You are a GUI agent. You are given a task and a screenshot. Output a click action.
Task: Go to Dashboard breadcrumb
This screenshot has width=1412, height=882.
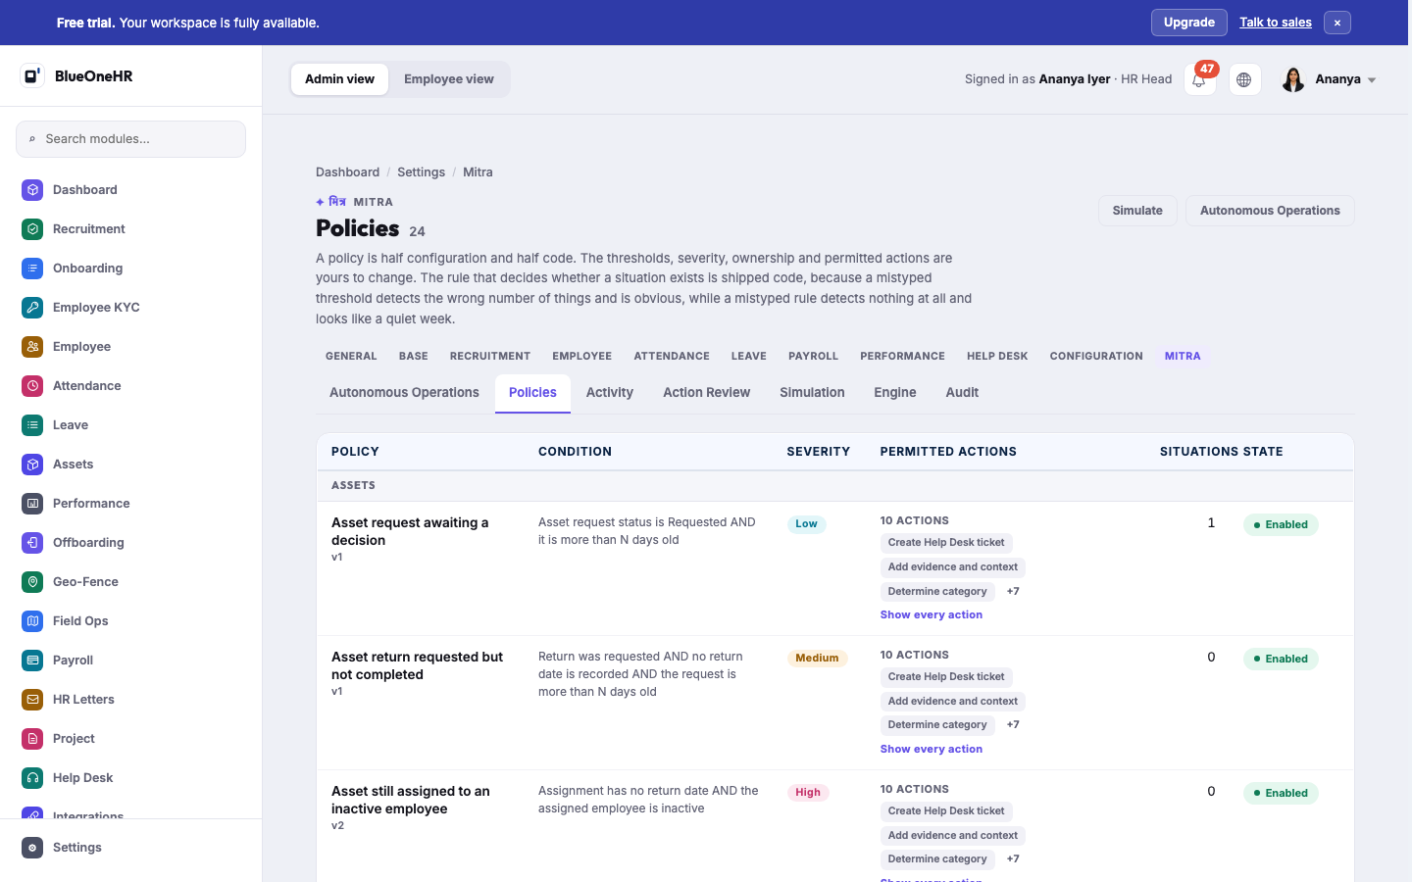pos(347,172)
